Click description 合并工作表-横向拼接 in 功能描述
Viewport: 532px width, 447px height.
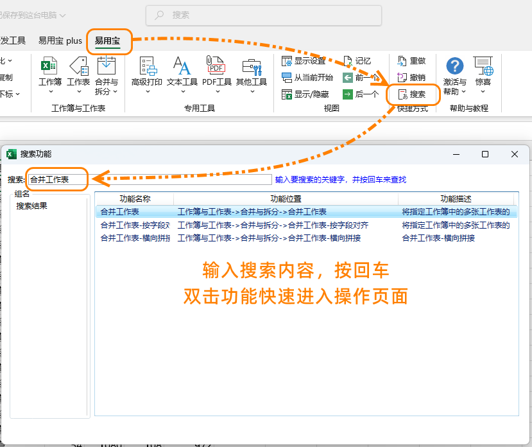(438, 238)
